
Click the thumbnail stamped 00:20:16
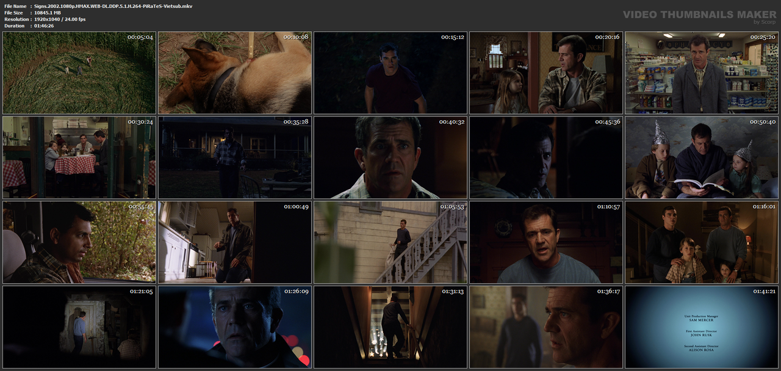546,73
